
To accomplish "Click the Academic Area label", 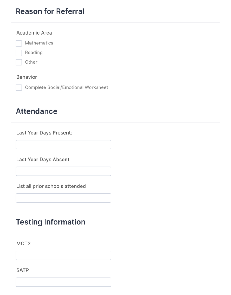I will [34, 33].
